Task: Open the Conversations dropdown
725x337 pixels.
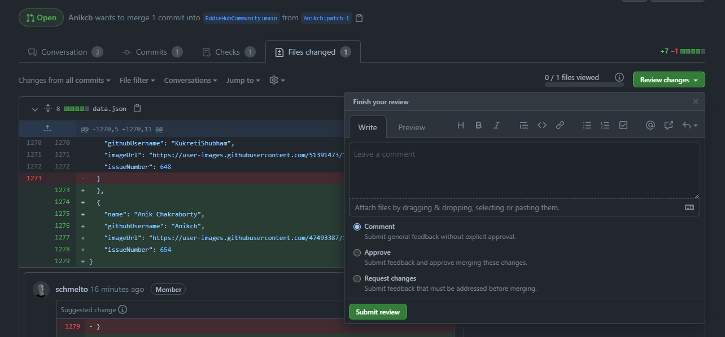Action: (x=191, y=81)
